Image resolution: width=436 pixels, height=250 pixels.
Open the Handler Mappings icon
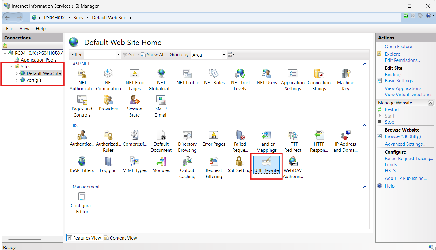click(x=267, y=141)
